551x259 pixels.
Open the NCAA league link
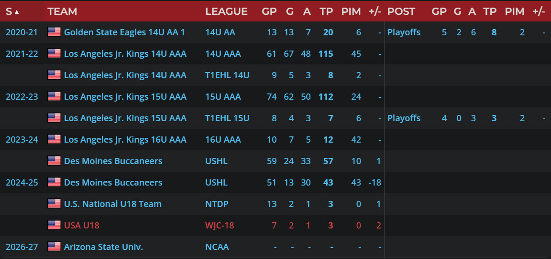tap(217, 247)
